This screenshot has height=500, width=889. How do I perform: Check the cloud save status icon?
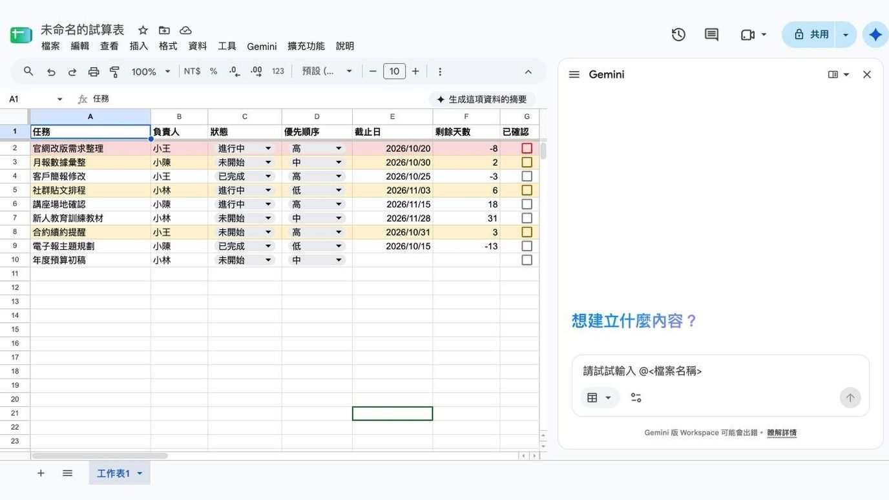[x=185, y=30]
